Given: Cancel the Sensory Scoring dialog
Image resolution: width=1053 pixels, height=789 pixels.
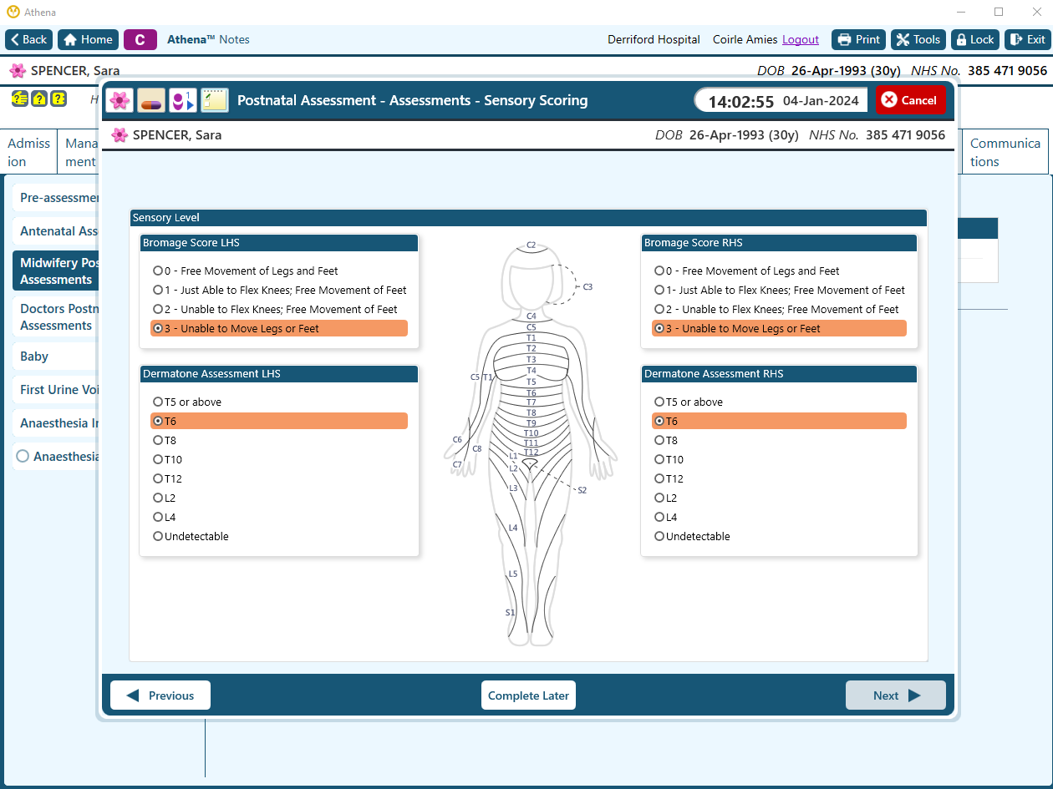Looking at the screenshot, I should [x=910, y=100].
